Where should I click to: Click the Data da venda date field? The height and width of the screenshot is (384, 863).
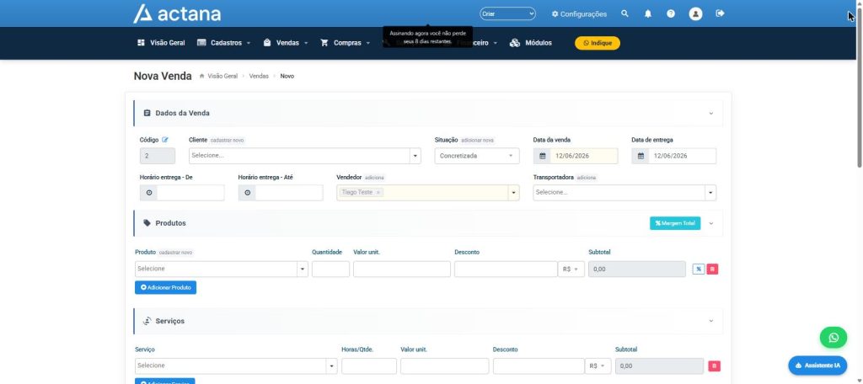576,157
